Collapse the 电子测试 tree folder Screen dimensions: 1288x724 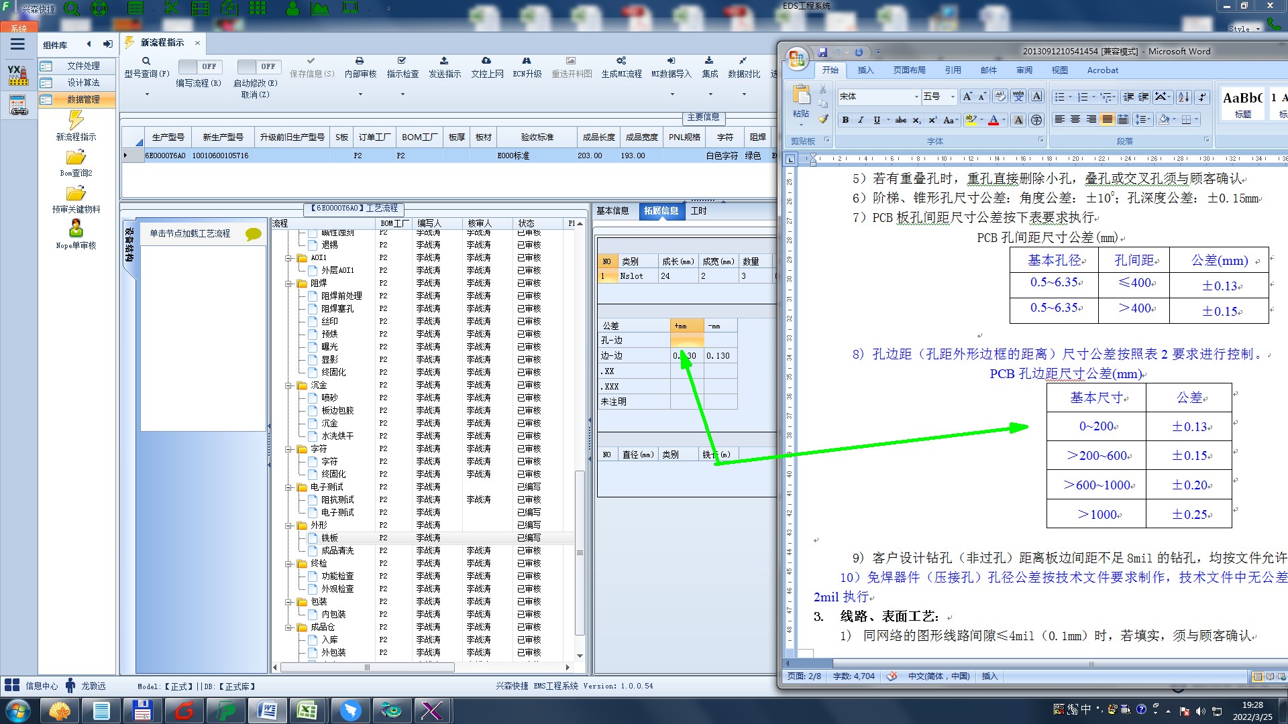288,487
